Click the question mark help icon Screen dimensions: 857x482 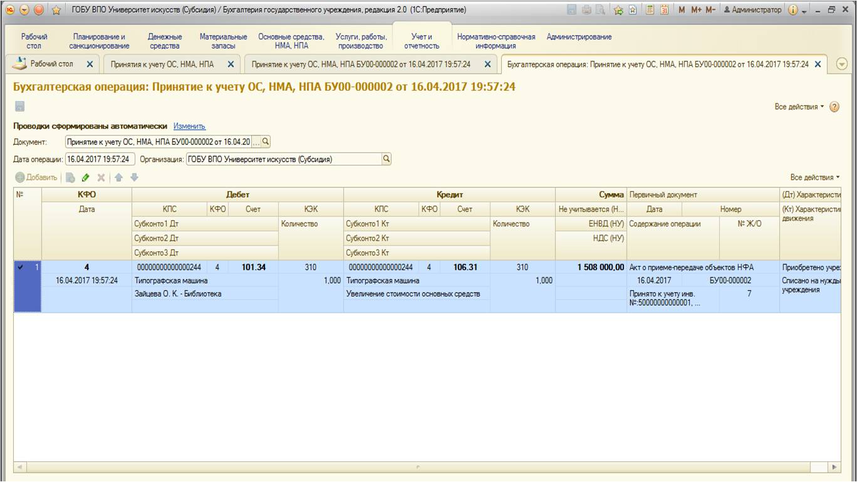(x=834, y=107)
